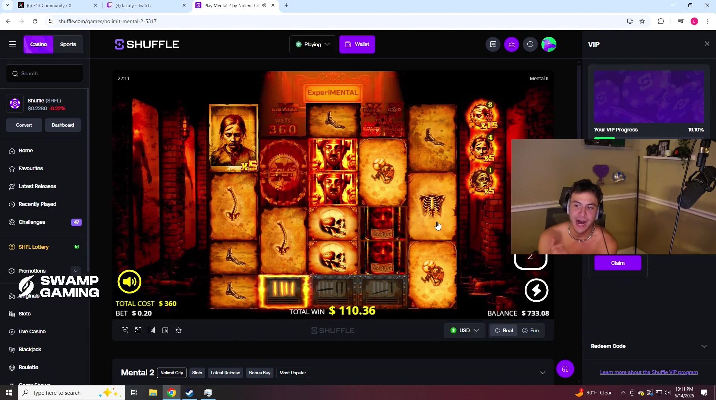The image size is (716, 400).
Task: Open the user profile avatar
Action: (x=549, y=44)
